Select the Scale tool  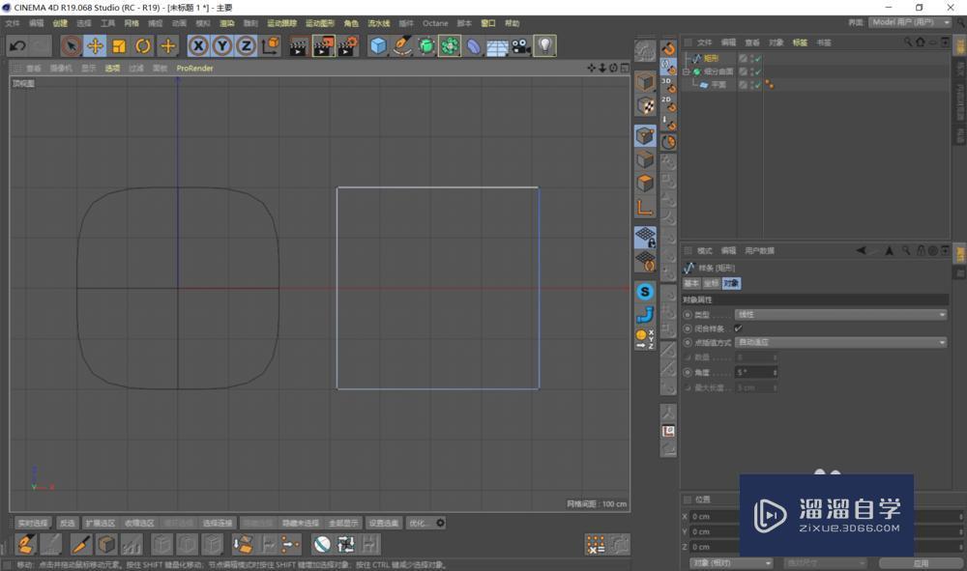(119, 45)
